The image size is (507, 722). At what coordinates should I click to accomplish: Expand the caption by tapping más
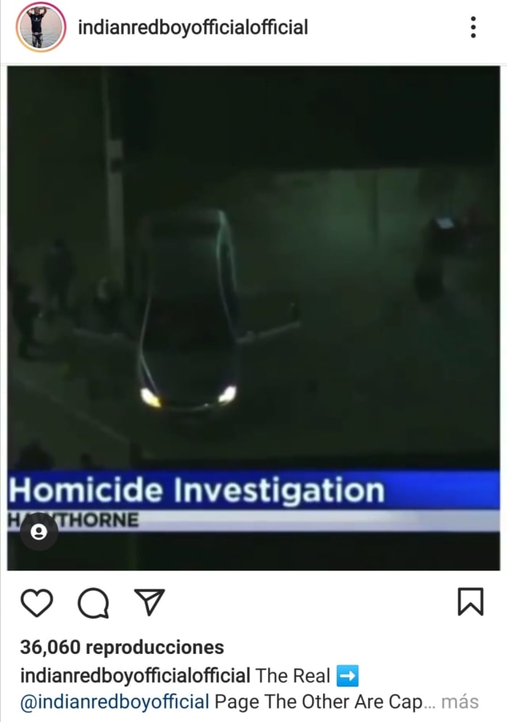(x=460, y=702)
